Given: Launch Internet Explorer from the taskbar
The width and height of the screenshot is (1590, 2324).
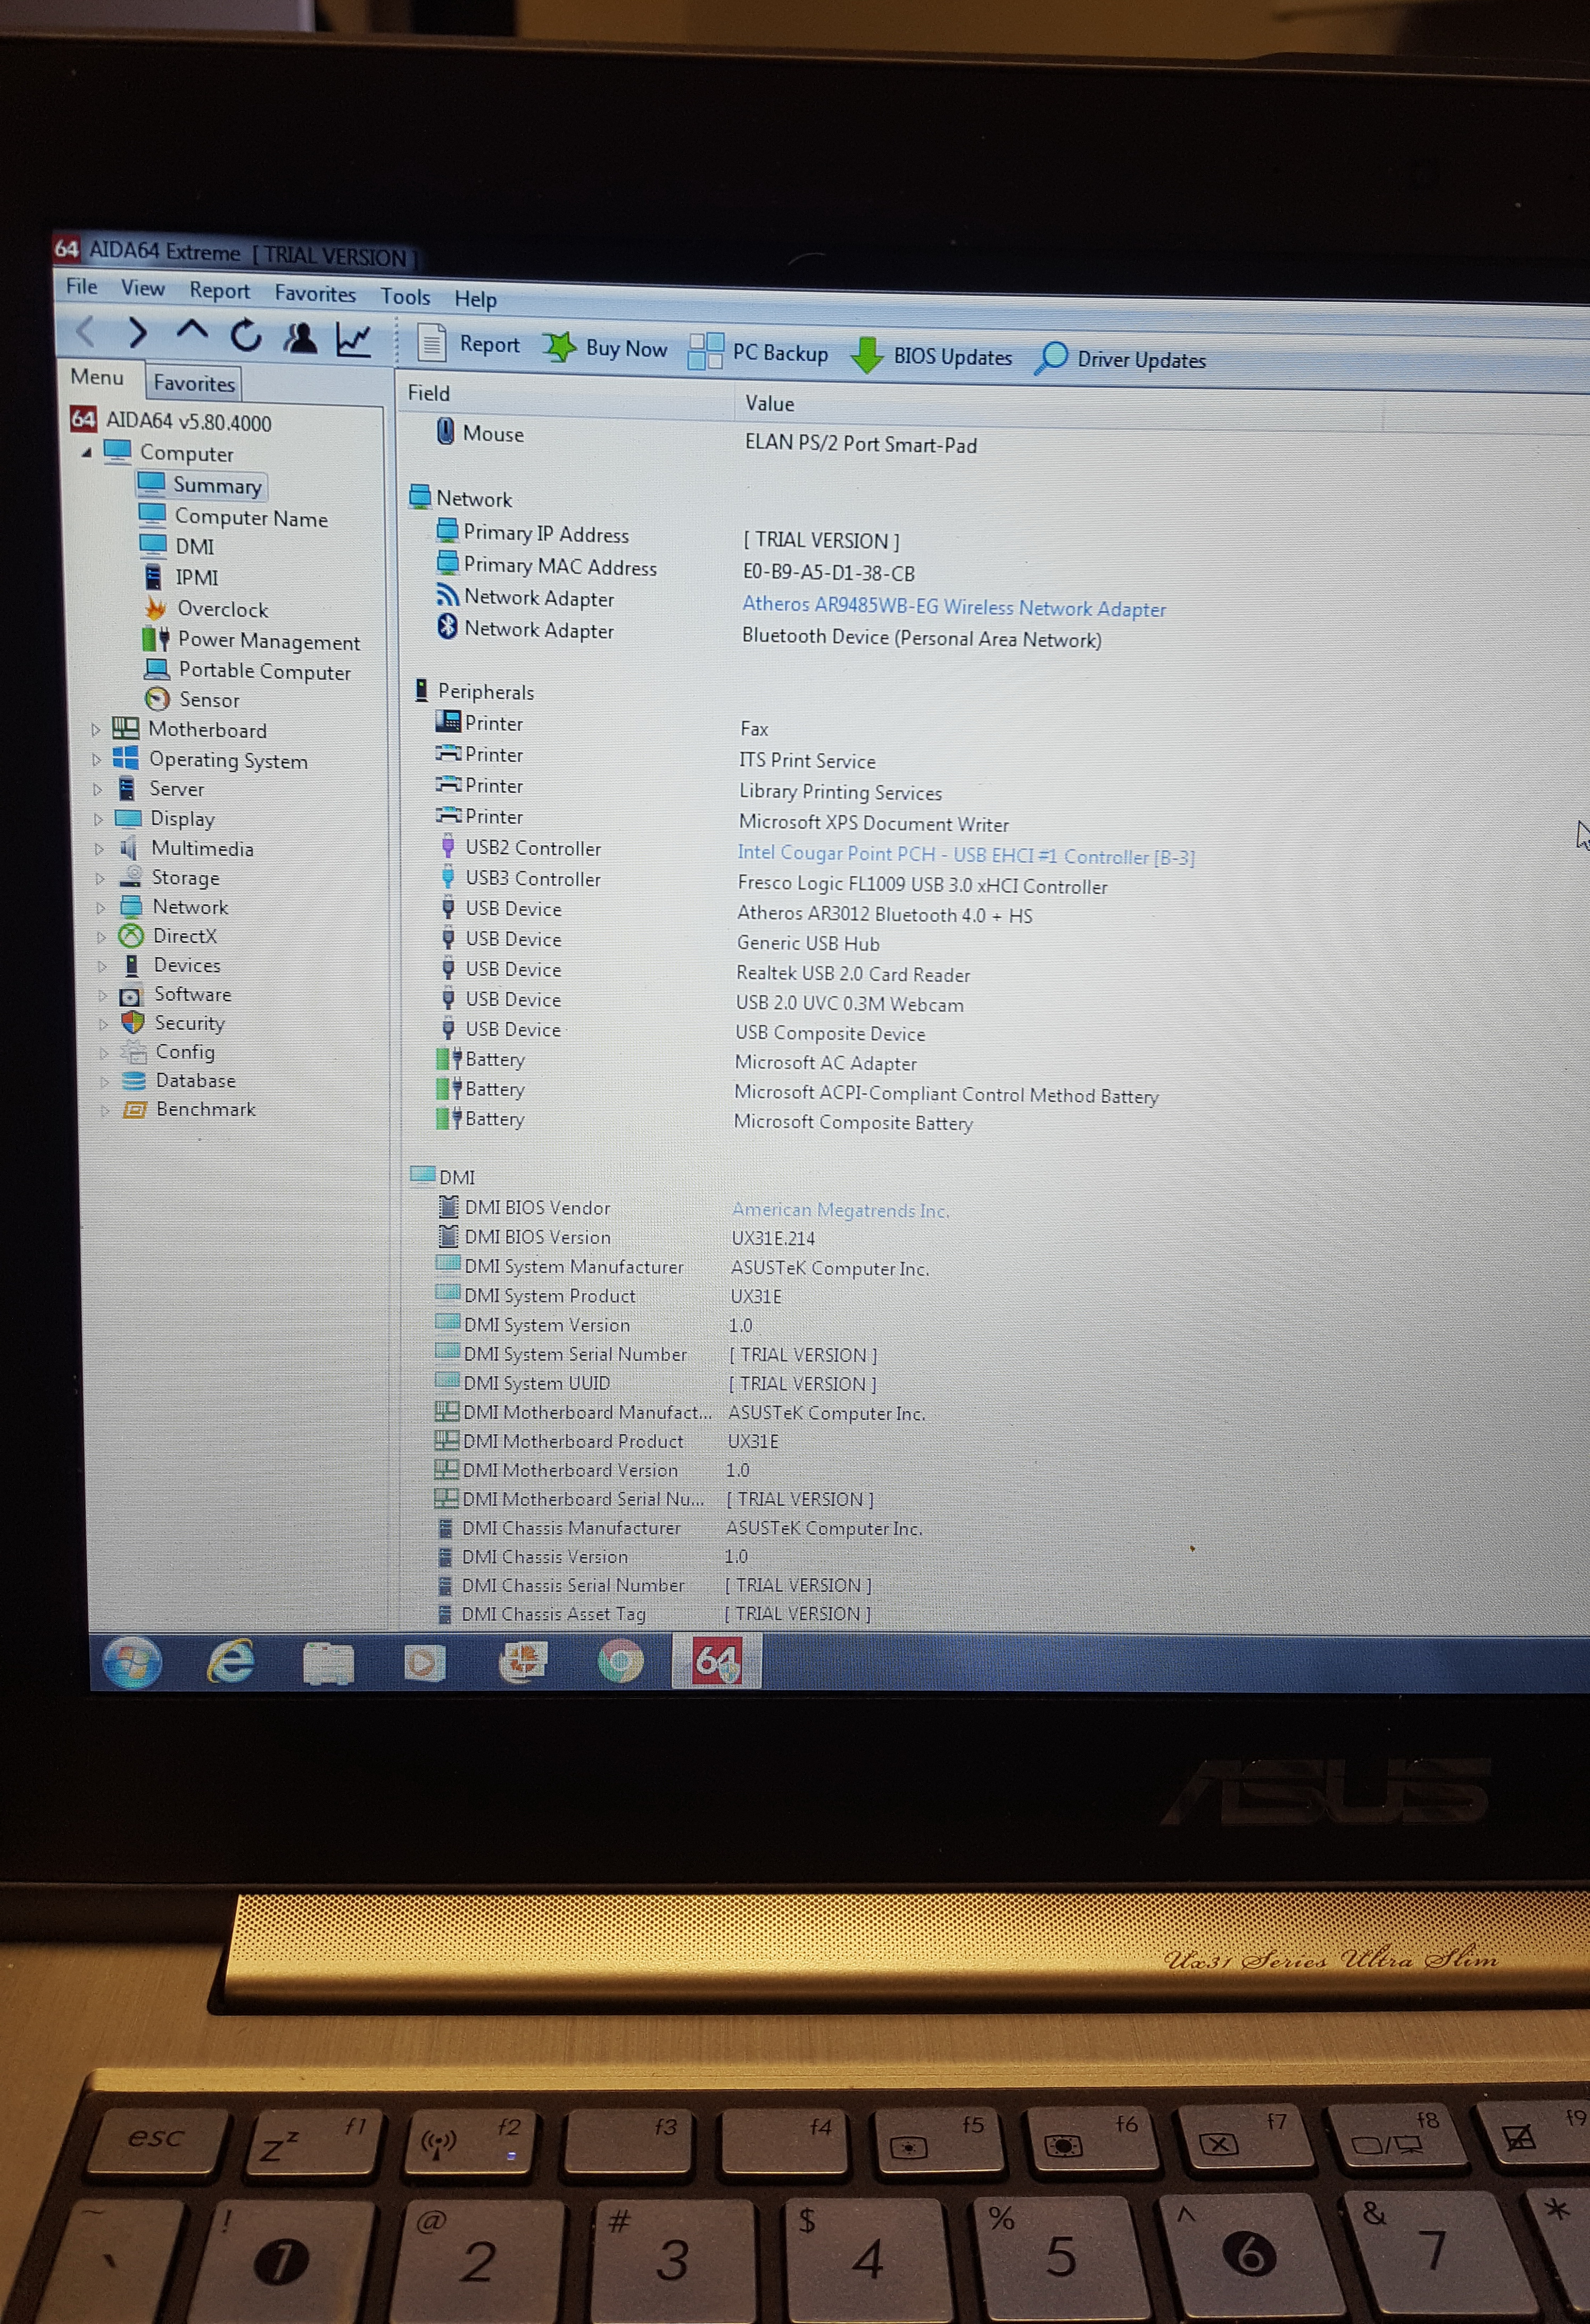Looking at the screenshot, I should (230, 1663).
